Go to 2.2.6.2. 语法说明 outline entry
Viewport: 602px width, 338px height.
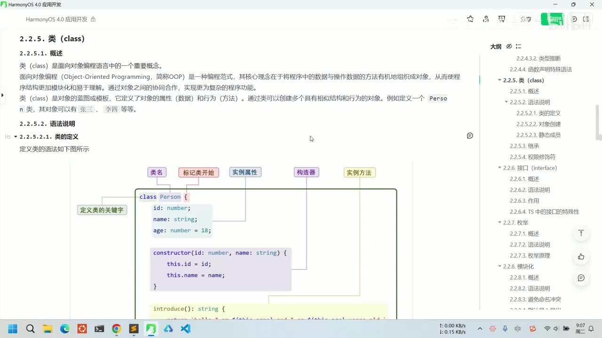tap(530, 190)
